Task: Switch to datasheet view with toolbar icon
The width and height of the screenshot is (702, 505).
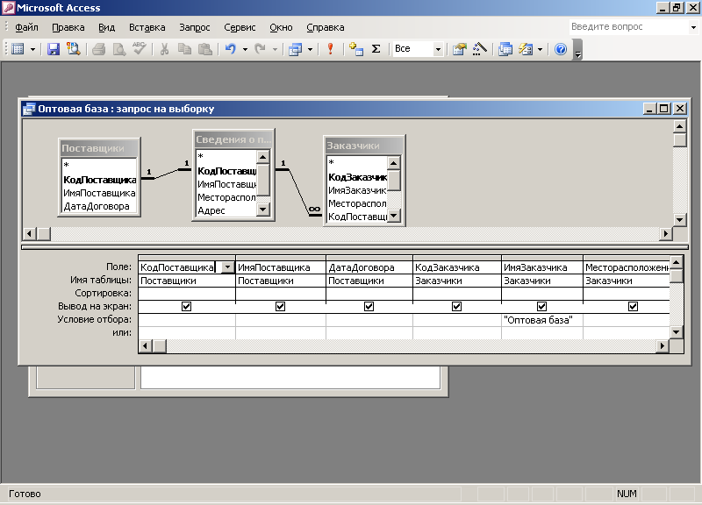Action: pyautogui.click(x=18, y=49)
